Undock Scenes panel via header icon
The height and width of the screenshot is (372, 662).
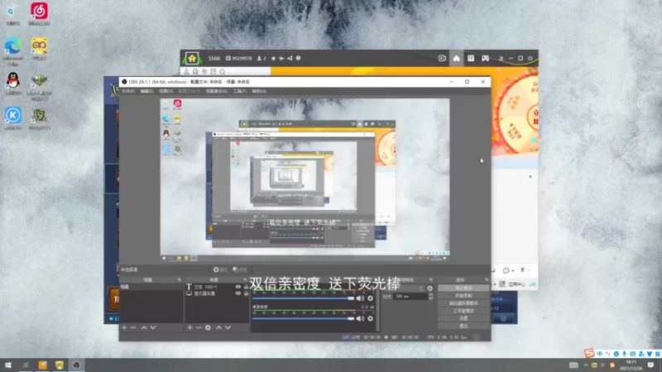[179, 279]
